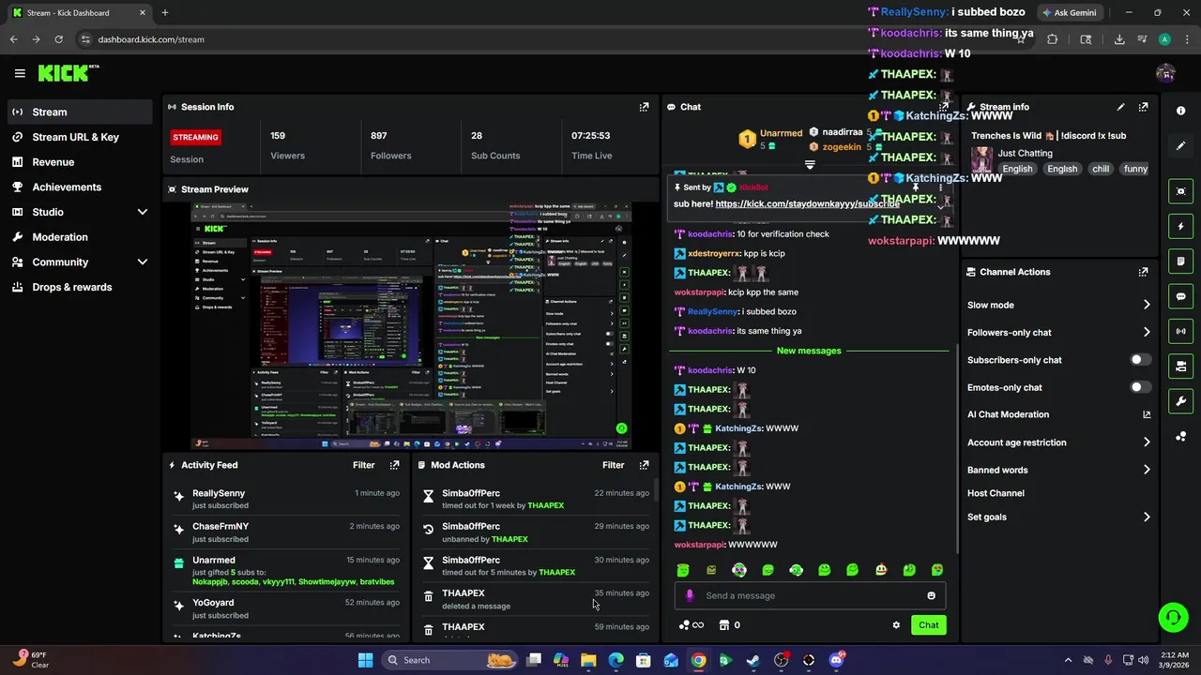
Task: Toggle the Stream Preview widget icon in right sidebar
Action: (x=1180, y=191)
